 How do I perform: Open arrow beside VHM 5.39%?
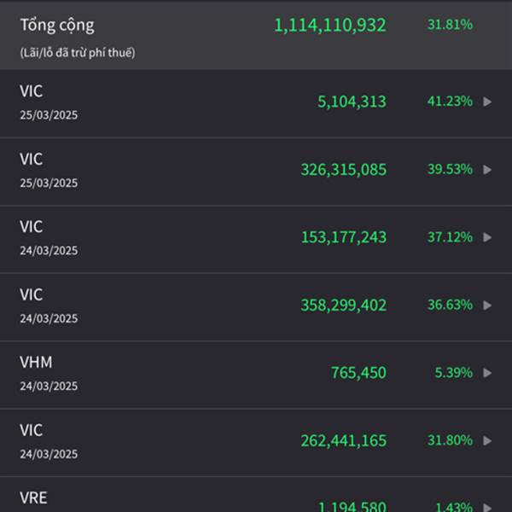tap(487, 373)
